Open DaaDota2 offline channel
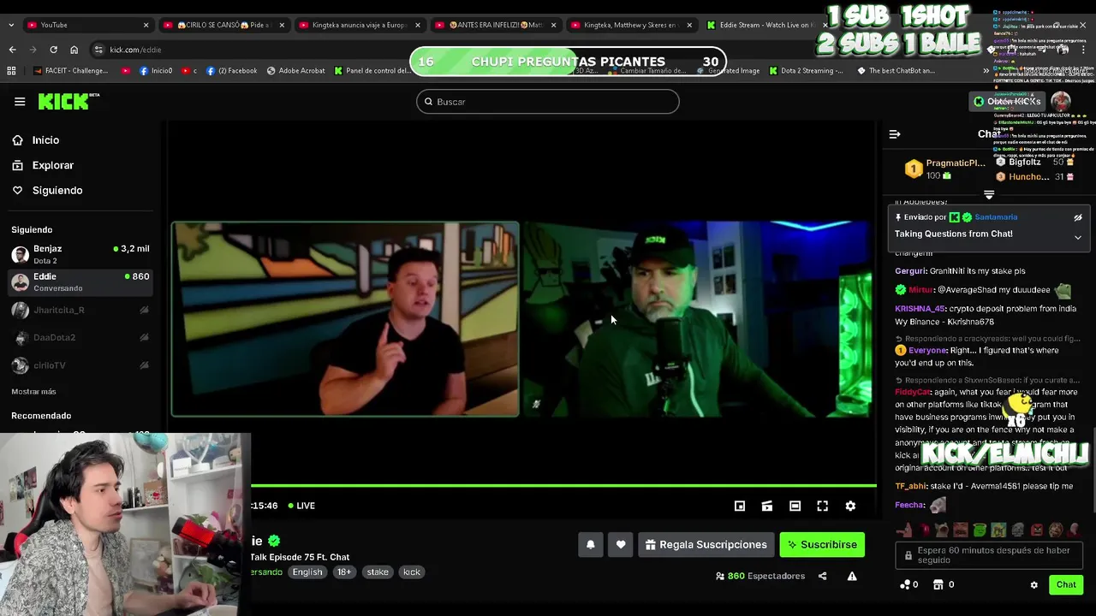 click(x=80, y=337)
